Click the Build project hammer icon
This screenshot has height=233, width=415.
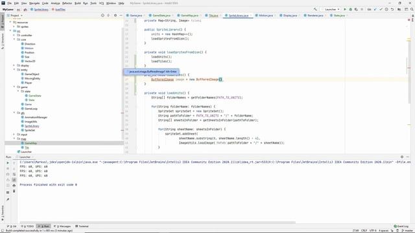(315, 9)
